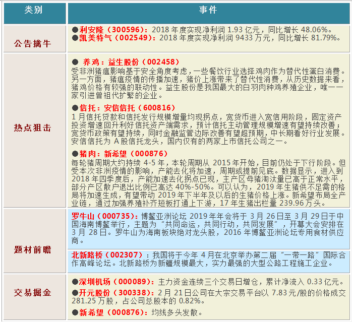Click the bullet dot before 利安隆
This screenshot has width=352, height=322.
tap(75, 30)
